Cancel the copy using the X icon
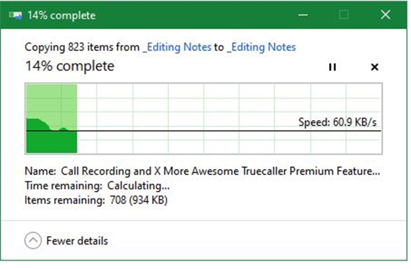The height and width of the screenshot is (269, 411). tap(374, 67)
